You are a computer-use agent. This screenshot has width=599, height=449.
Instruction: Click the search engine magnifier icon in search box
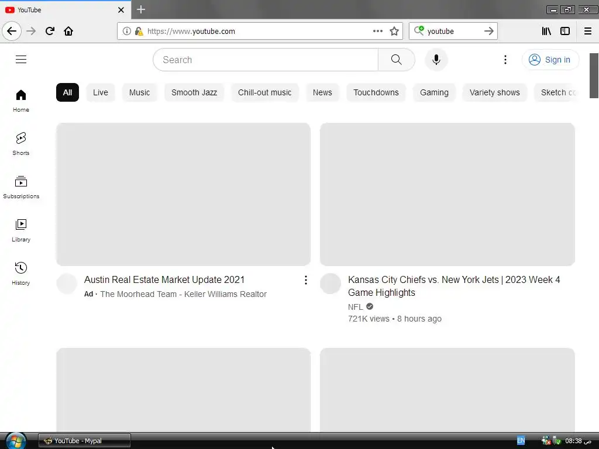[x=419, y=30]
